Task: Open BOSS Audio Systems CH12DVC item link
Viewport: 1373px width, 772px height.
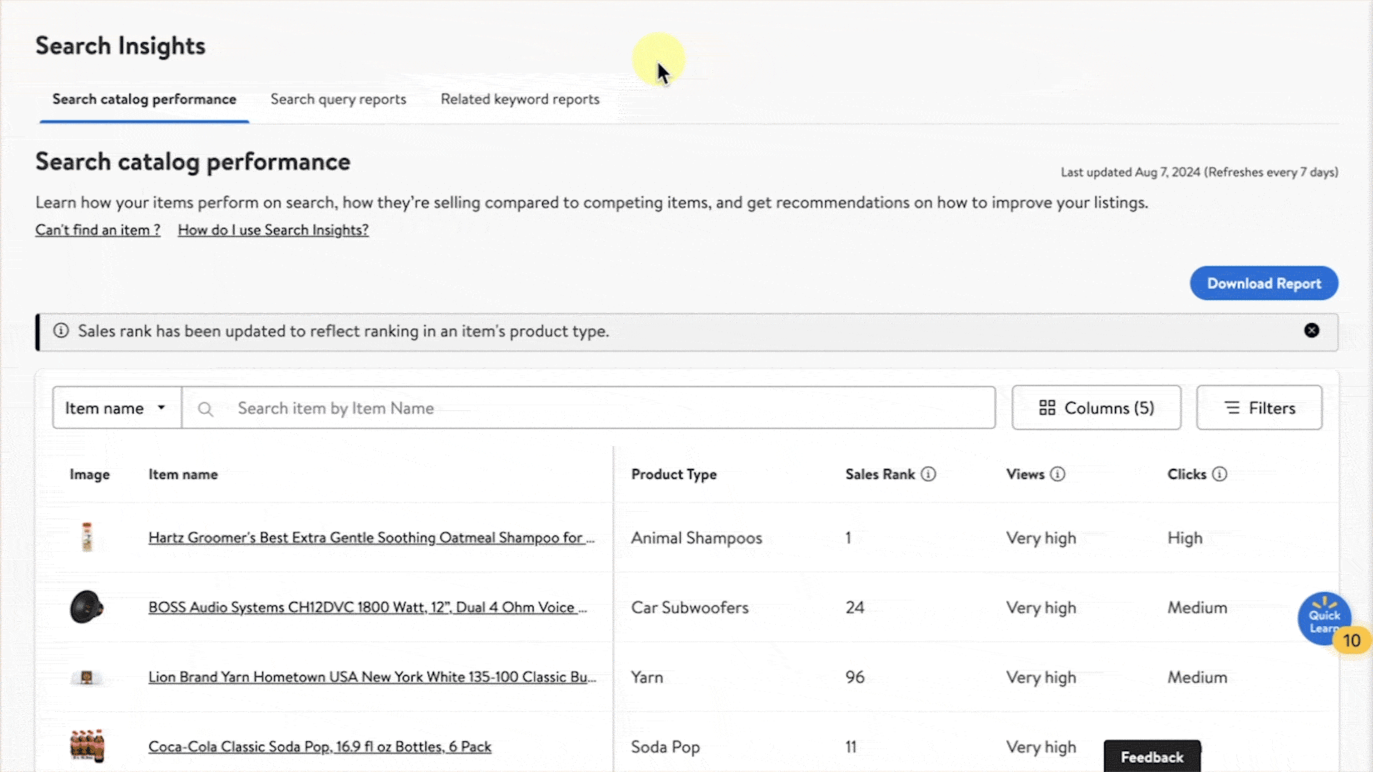Action: 368,608
